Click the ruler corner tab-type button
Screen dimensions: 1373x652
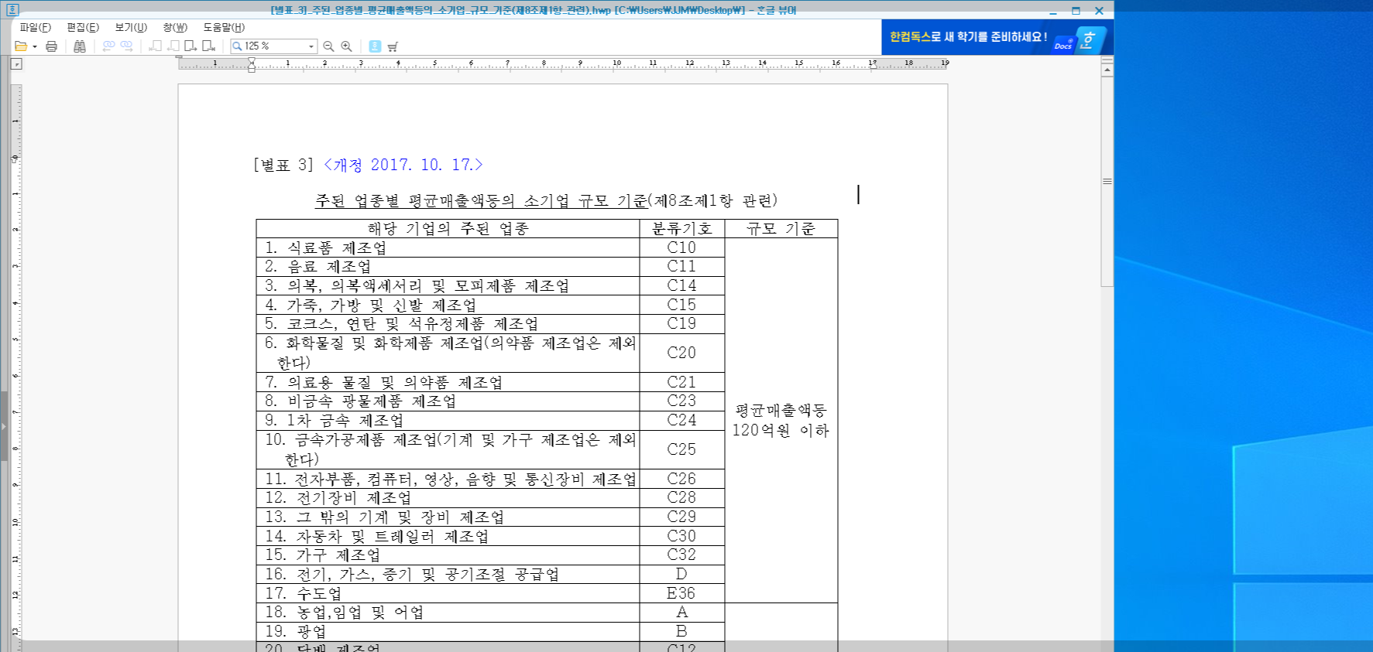[16, 64]
